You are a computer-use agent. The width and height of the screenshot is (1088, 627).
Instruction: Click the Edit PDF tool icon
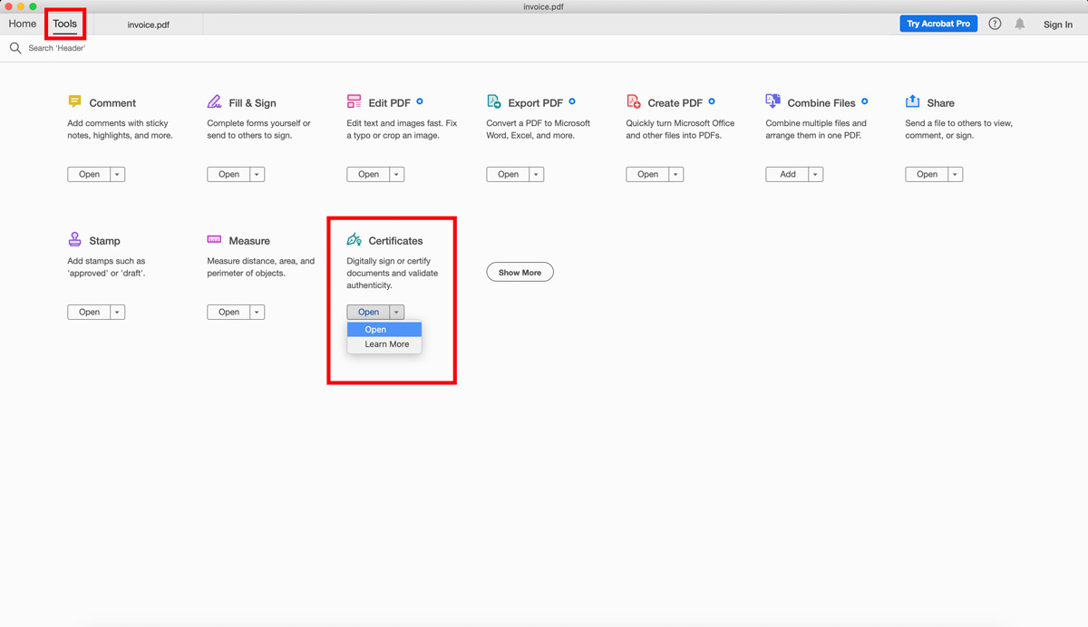click(354, 101)
